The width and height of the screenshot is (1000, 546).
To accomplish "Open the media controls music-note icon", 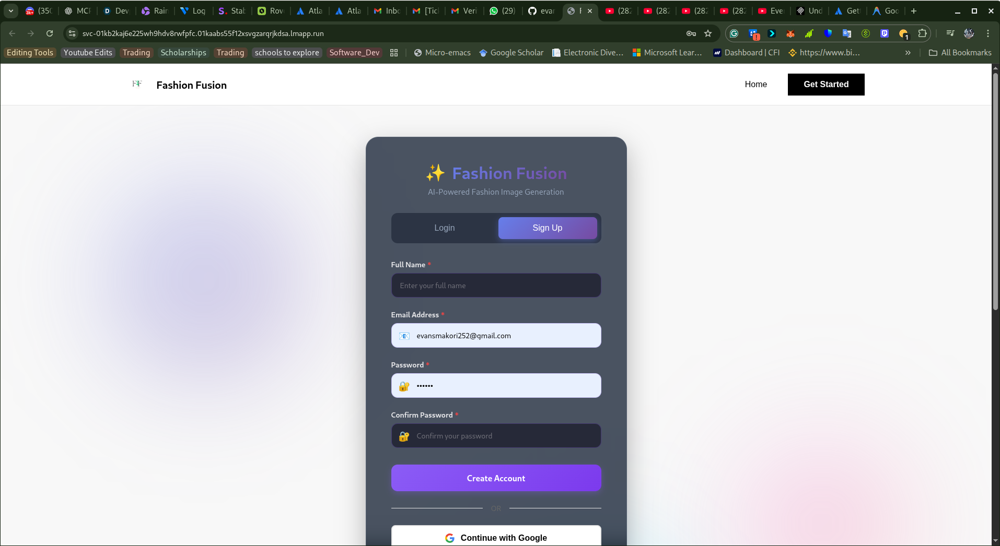I will point(950,33).
